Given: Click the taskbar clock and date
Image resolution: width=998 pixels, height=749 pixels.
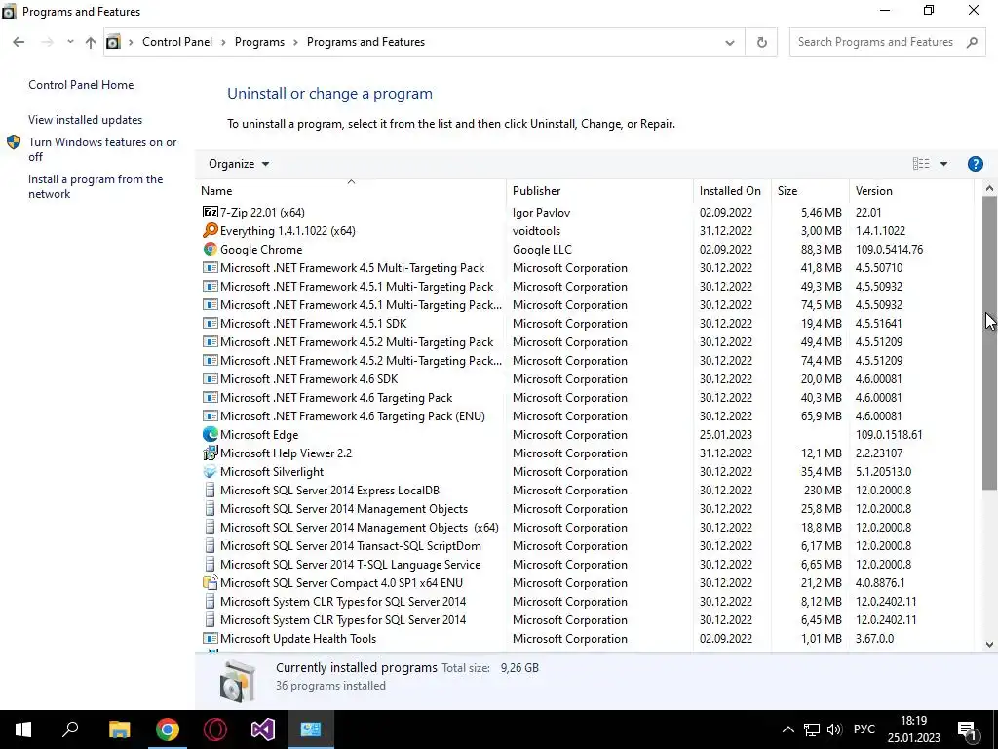Looking at the screenshot, I should pos(913,729).
